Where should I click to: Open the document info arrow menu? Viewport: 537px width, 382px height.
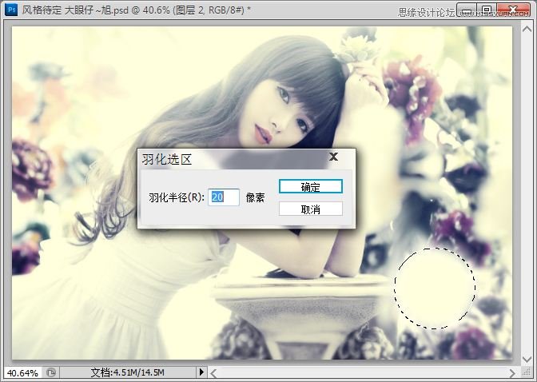pos(201,372)
